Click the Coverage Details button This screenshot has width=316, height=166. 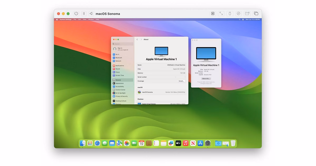[181, 81]
